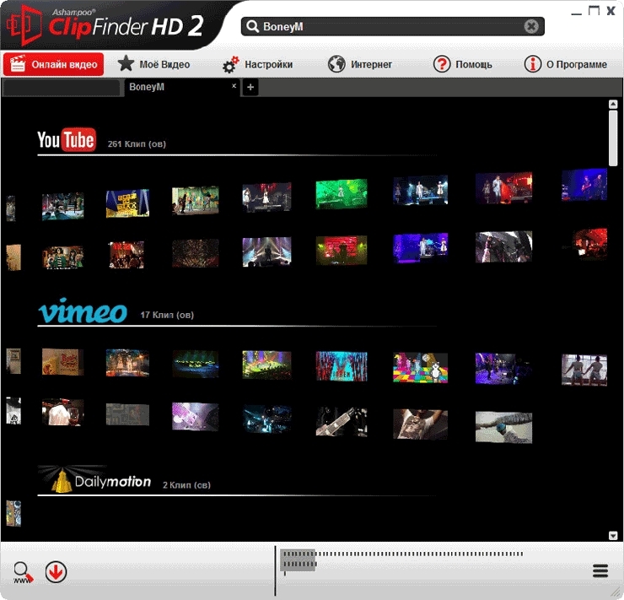Click the Dailymotion logo

click(95, 479)
